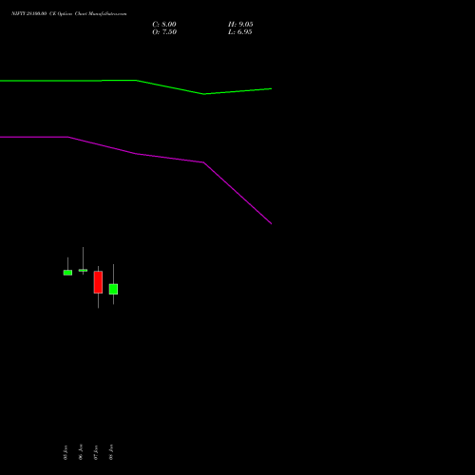Image resolution: width=475 pixels, height=475 pixels.
Task: Click the low value 'L: 6.95'
Action: pos(240,32)
